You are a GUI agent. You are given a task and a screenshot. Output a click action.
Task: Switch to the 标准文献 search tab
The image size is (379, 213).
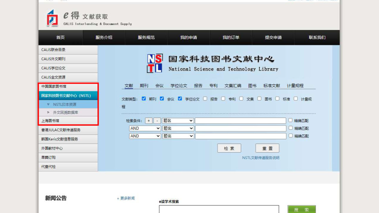pyautogui.click(x=272, y=86)
